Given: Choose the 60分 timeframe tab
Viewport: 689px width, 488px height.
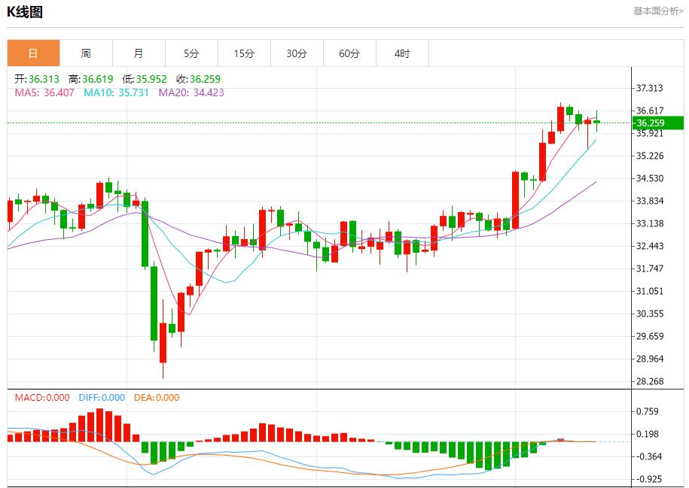Looking at the screenshot, I should [x=349, y=53].
